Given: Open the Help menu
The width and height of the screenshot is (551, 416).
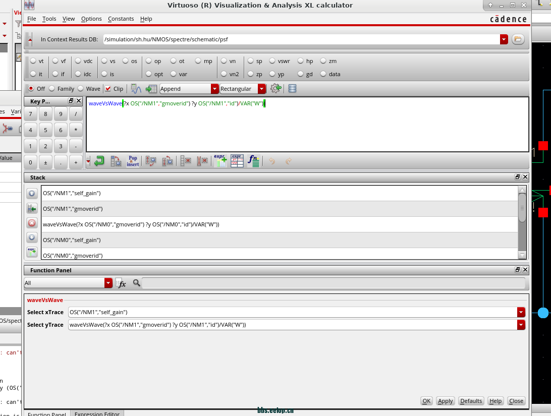Looking at the screenshot, I should coord(146,19).
